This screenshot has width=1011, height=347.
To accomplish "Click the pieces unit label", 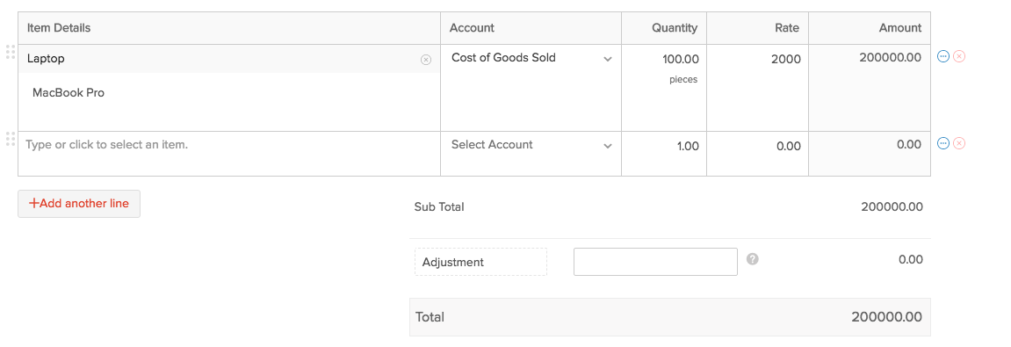I will click(x=682, y=80).
